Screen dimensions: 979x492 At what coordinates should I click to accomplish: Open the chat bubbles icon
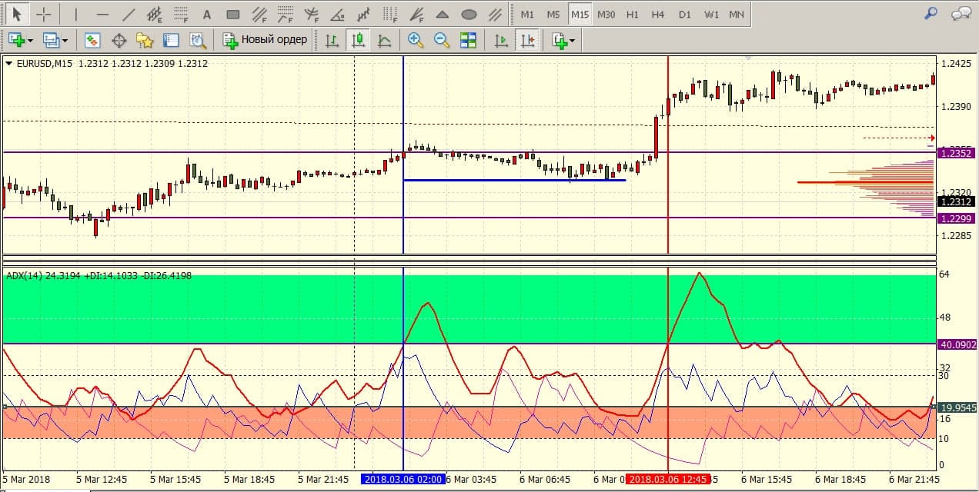[960, 12]
